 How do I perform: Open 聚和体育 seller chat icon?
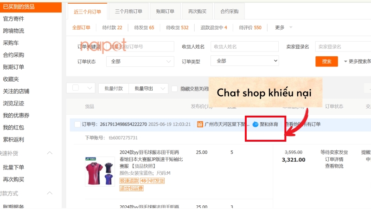pos(256,124)
